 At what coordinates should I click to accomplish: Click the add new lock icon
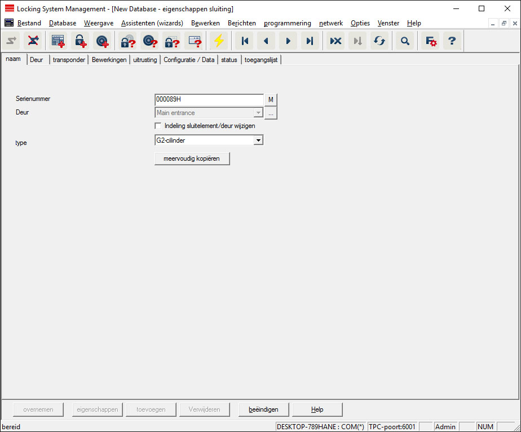pos(80,41)
